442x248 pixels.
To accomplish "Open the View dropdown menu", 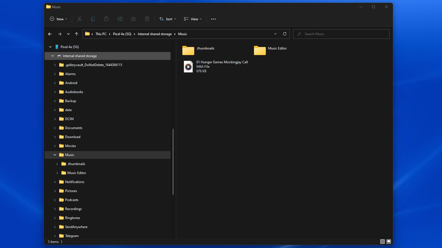I will 193,19.
